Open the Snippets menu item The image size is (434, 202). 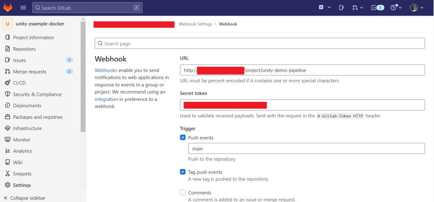pos(22,174)
